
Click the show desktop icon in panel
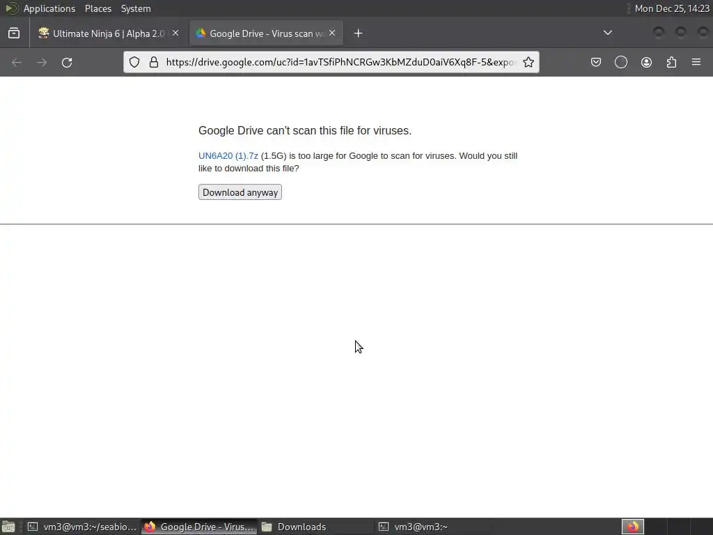8,527
